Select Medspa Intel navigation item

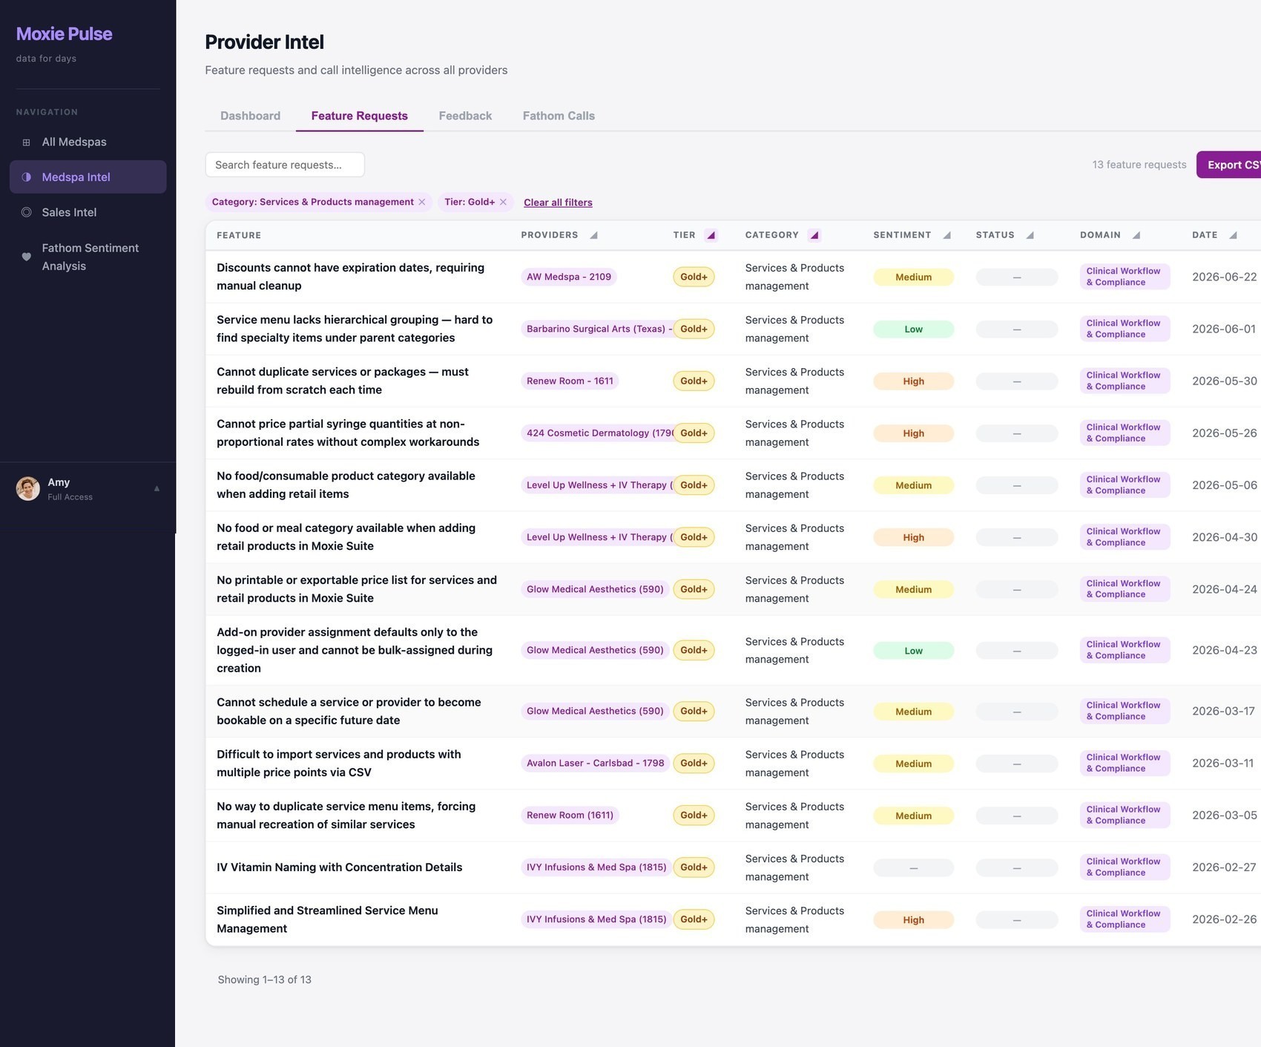[x=88, y=177]
